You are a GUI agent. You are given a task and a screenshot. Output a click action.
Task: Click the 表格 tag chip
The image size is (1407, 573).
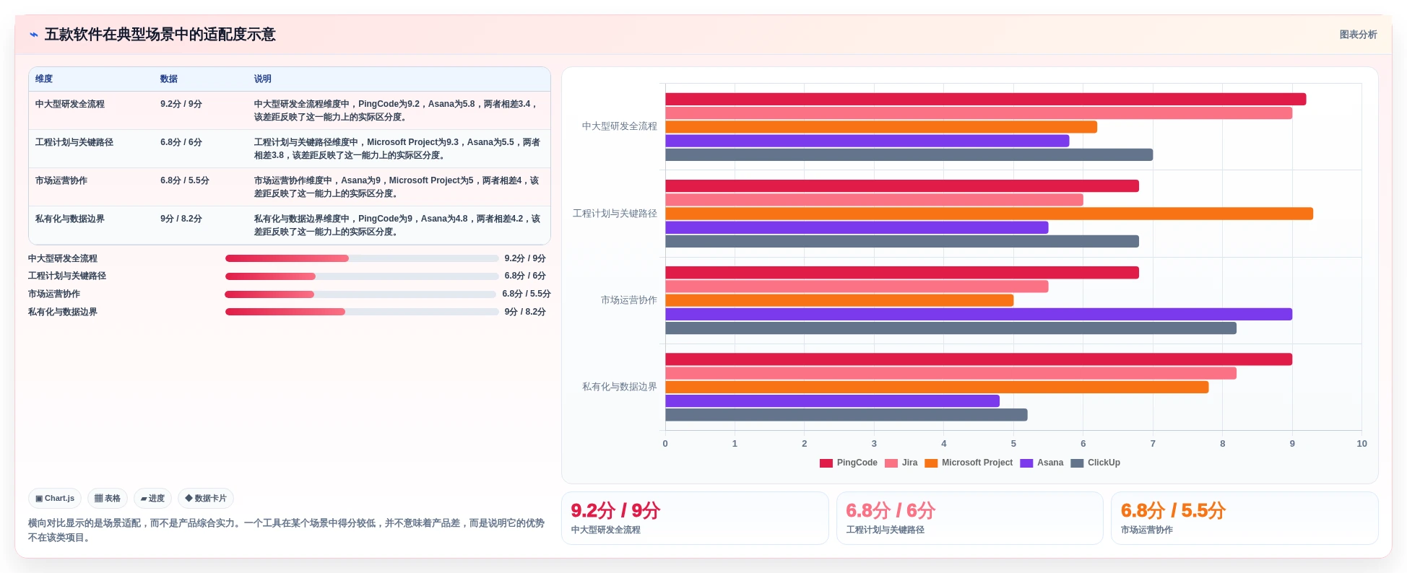pyautogui.click(x=108, y=498)
